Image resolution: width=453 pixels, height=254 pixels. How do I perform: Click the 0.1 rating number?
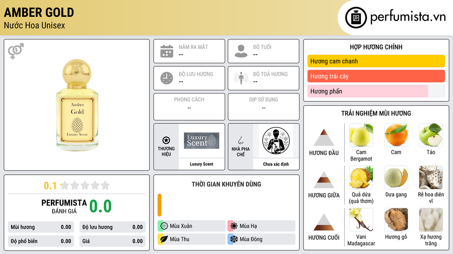point(50,186)
